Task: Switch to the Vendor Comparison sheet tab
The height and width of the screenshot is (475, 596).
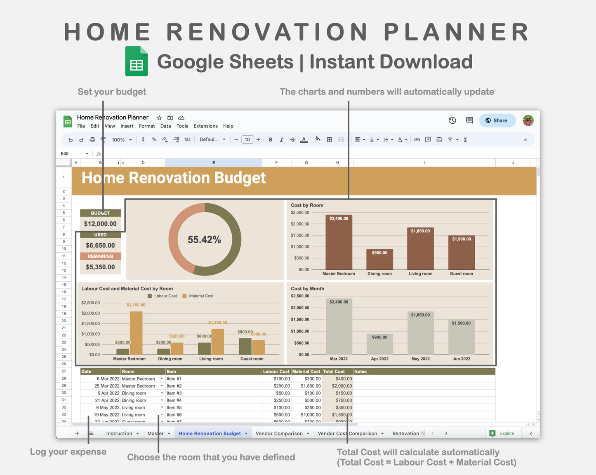Action: pos(279,433)
